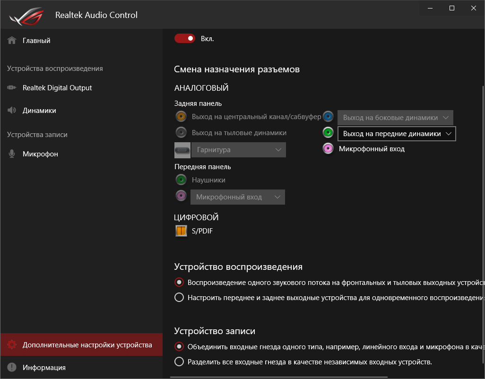This screenshot has width=485, height=379.
Task: Click the pink rear microphone input jack
Action: point(329,149)
